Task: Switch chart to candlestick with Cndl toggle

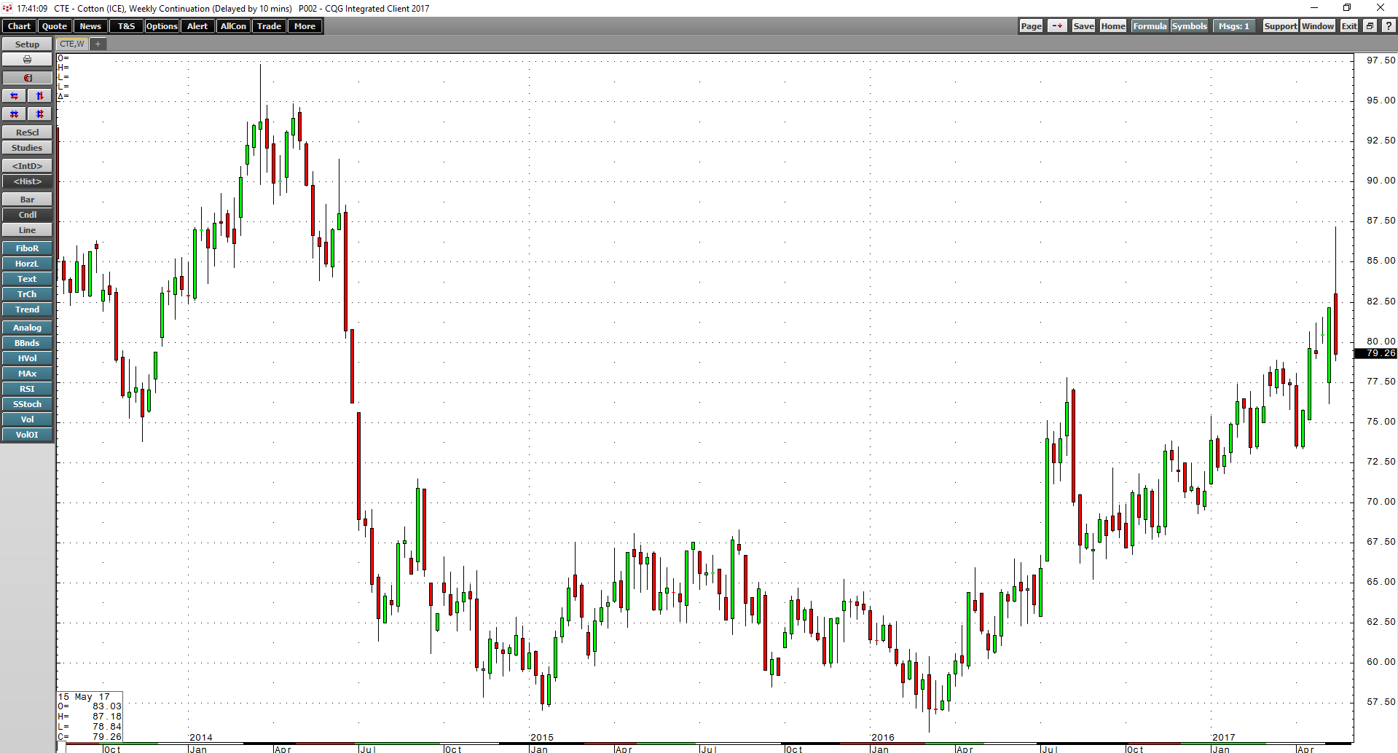Action: [x=27, y=214]
